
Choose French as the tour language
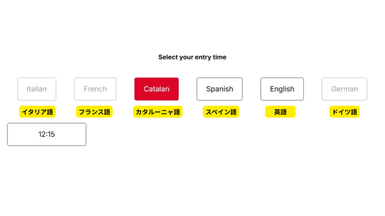pyautogui.click(x=95, y=89)
